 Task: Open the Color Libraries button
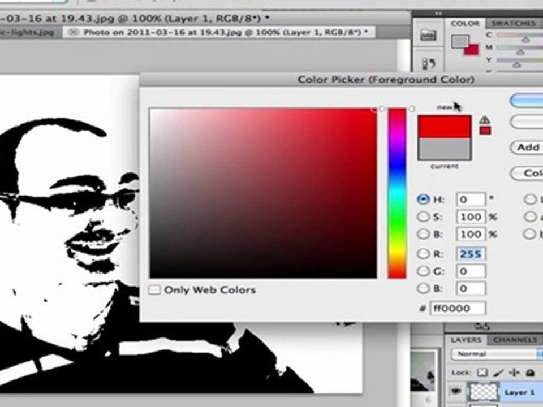[527, 173]
